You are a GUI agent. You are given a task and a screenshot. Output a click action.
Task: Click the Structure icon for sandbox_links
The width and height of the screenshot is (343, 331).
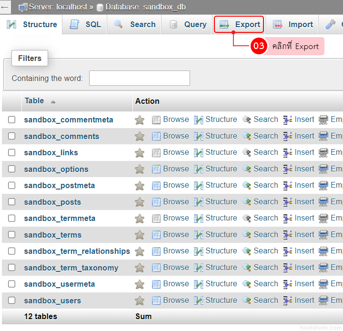(199, 153)
